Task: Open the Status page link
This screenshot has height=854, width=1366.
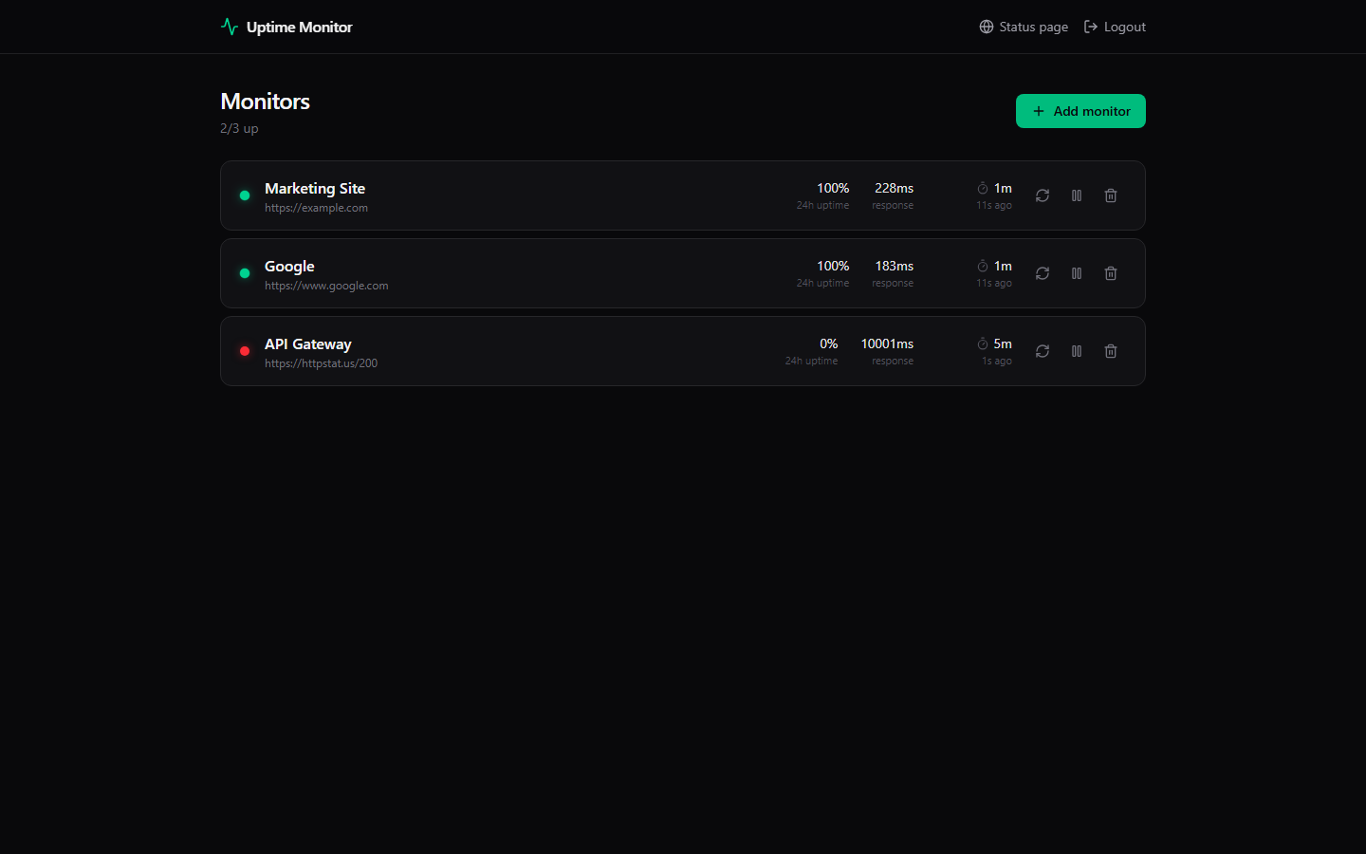Action: coord(1024,27)
